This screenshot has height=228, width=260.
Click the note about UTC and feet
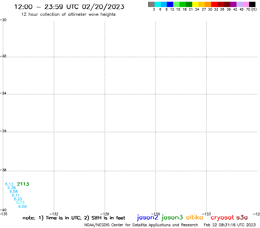coord(74,218)
